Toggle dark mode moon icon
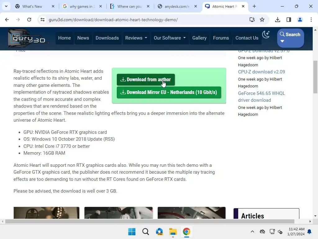 (266, 35)
